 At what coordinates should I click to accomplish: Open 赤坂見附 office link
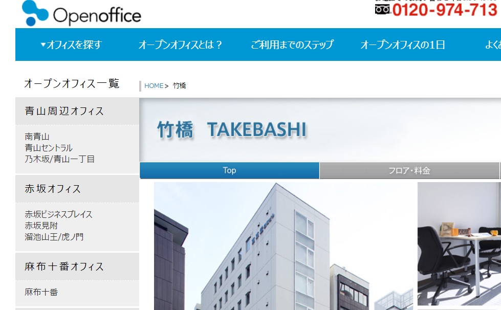[x=41, y=226]
